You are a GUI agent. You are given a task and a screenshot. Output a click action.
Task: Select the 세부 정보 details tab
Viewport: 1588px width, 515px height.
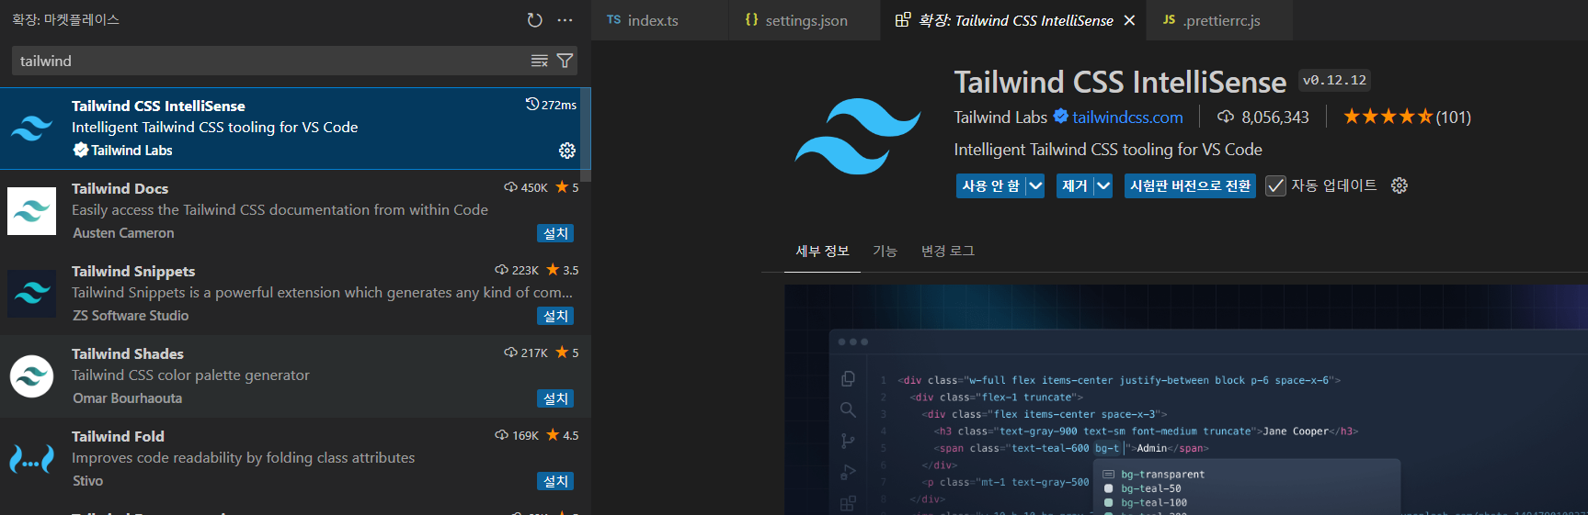click(822, 251)
